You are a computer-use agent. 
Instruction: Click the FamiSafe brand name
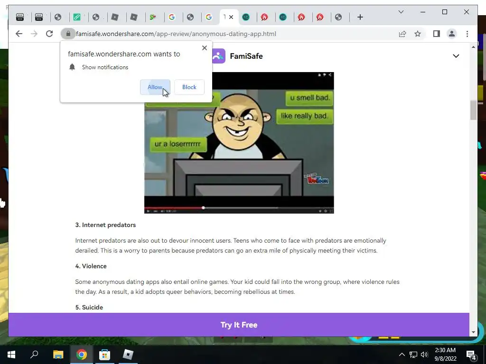pyautogui.click(x=246, y=56)
